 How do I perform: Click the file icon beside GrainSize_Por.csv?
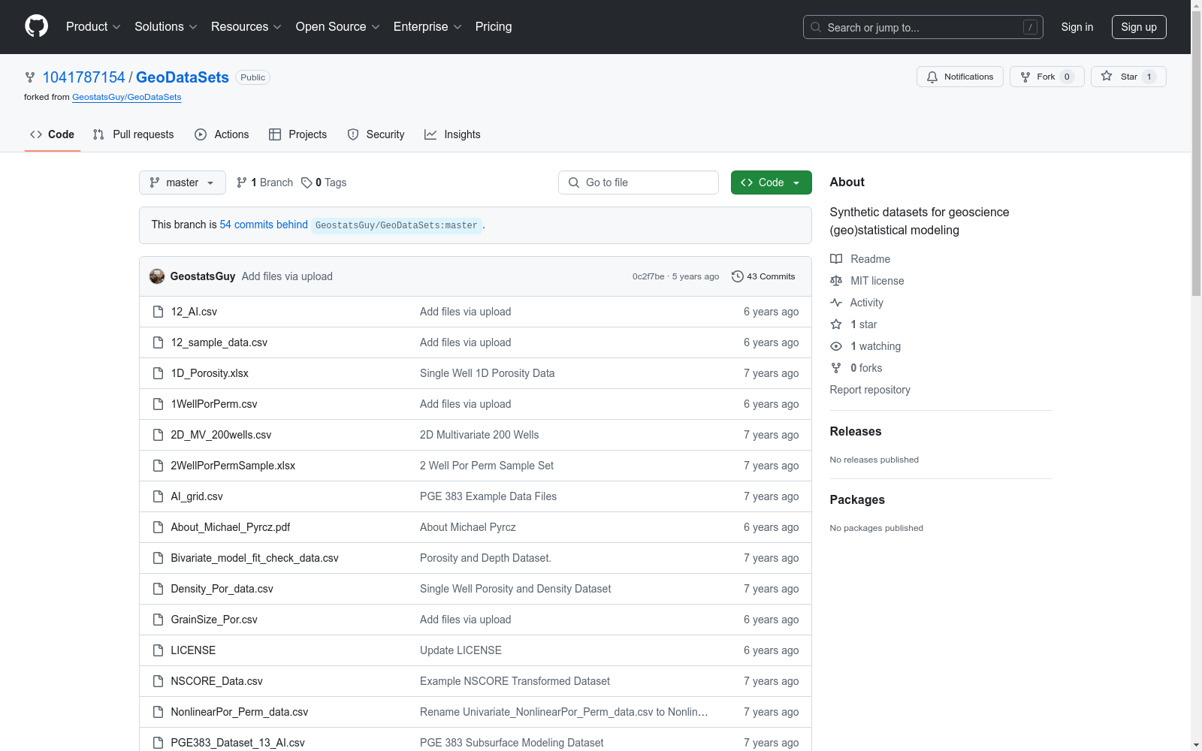158,620
